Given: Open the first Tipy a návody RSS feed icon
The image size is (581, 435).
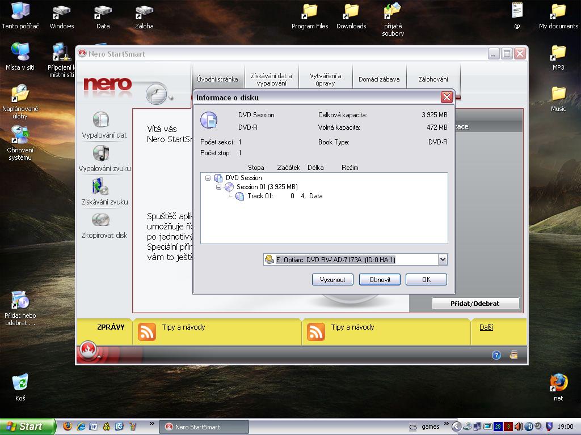Looking at the screenshot, I should 147,331.
